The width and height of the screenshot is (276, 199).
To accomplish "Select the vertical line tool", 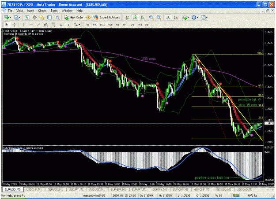I will tap(23, 25).
